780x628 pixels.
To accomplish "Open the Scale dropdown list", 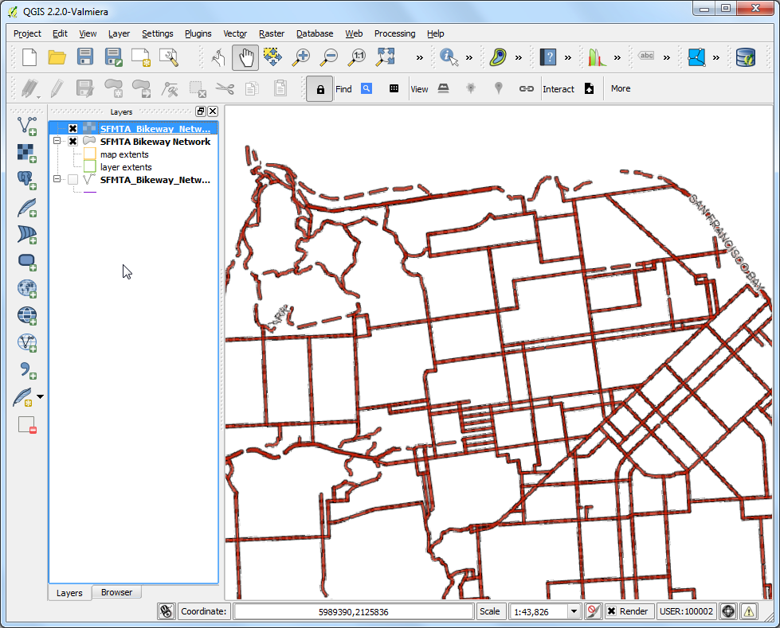I will (573, 611).
